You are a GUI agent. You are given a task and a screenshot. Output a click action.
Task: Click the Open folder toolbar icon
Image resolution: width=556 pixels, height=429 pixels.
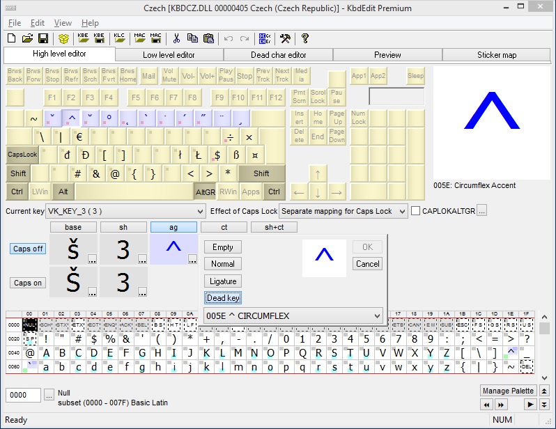(28, 38)
